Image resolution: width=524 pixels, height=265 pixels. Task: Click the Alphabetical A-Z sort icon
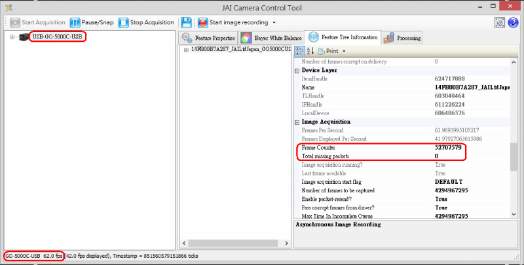tap(310, 51)
